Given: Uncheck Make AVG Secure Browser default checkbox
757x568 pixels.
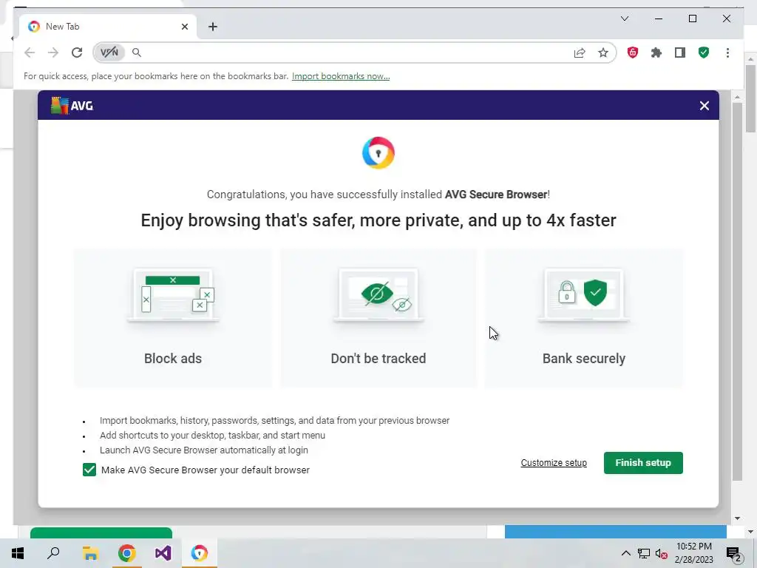Looking at the screenshot, I should click(89, 470).
